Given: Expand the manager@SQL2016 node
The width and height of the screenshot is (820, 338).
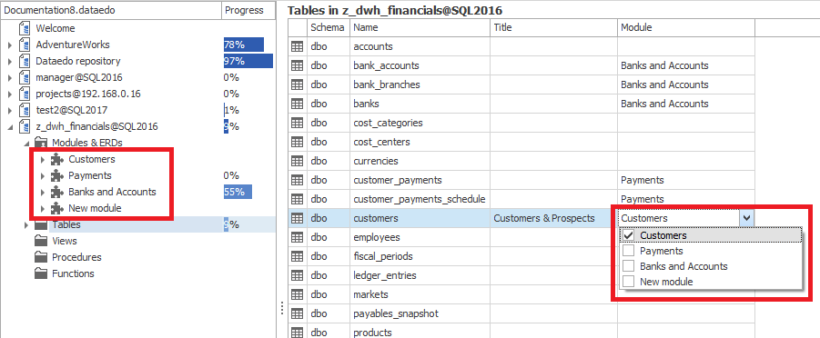Looking at the screenshot, I should tap(10, 77).
